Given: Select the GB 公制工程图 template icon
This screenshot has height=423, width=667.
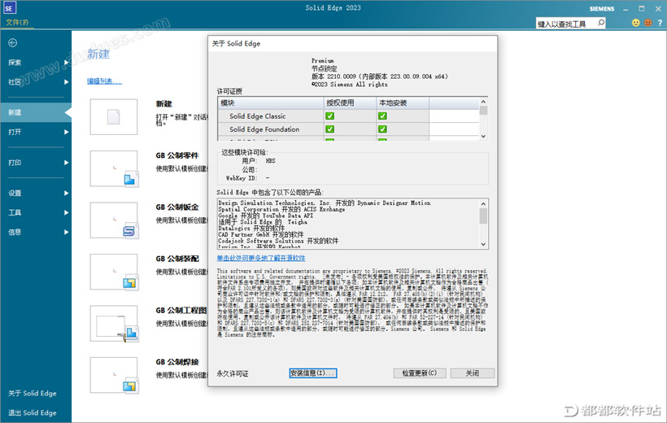Looking at the screenshot, I should 114,324.
